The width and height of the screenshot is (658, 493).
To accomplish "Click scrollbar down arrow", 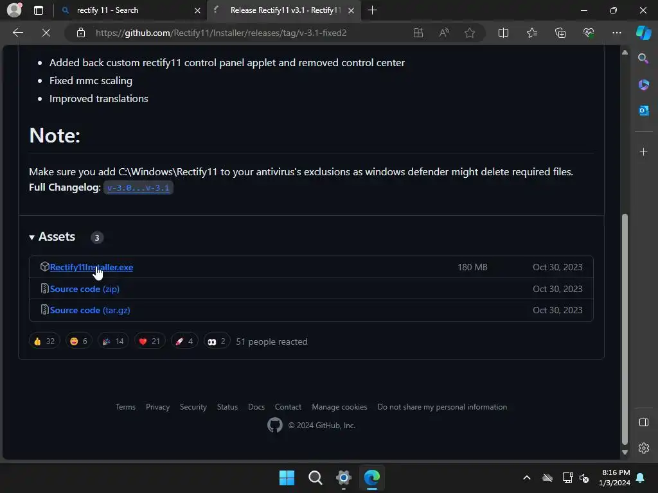I will [x=625, y=453].
